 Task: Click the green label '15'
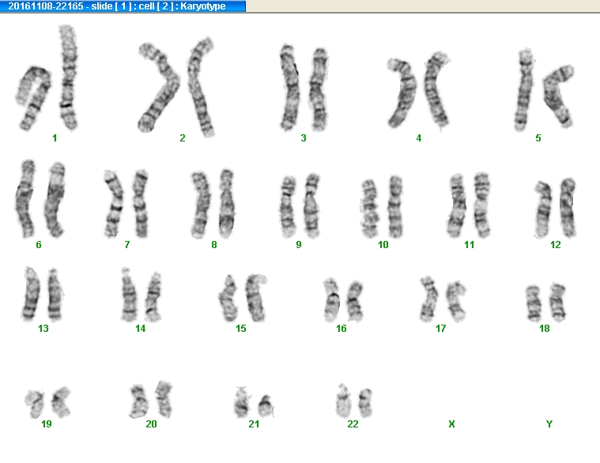click(241, 329)
